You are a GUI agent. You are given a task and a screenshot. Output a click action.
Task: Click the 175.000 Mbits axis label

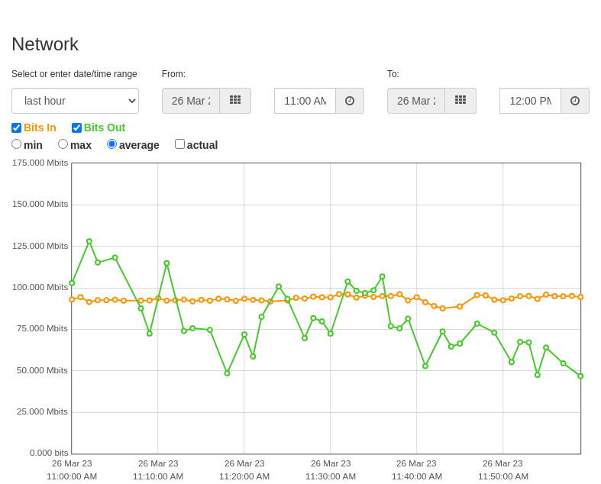[x=40, y=163]
